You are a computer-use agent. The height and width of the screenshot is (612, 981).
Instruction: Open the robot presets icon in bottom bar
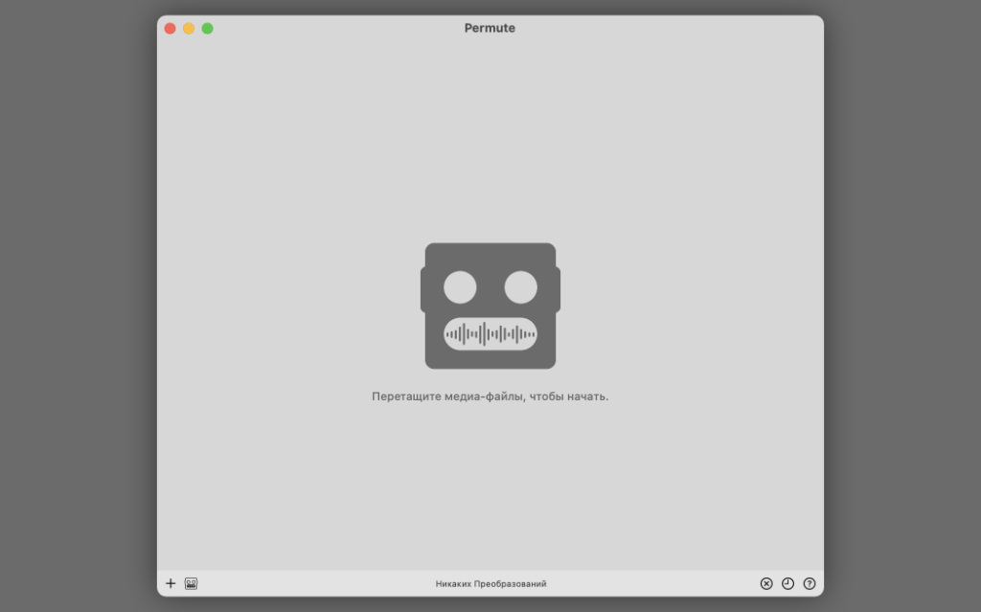click(x=191, y=583)
